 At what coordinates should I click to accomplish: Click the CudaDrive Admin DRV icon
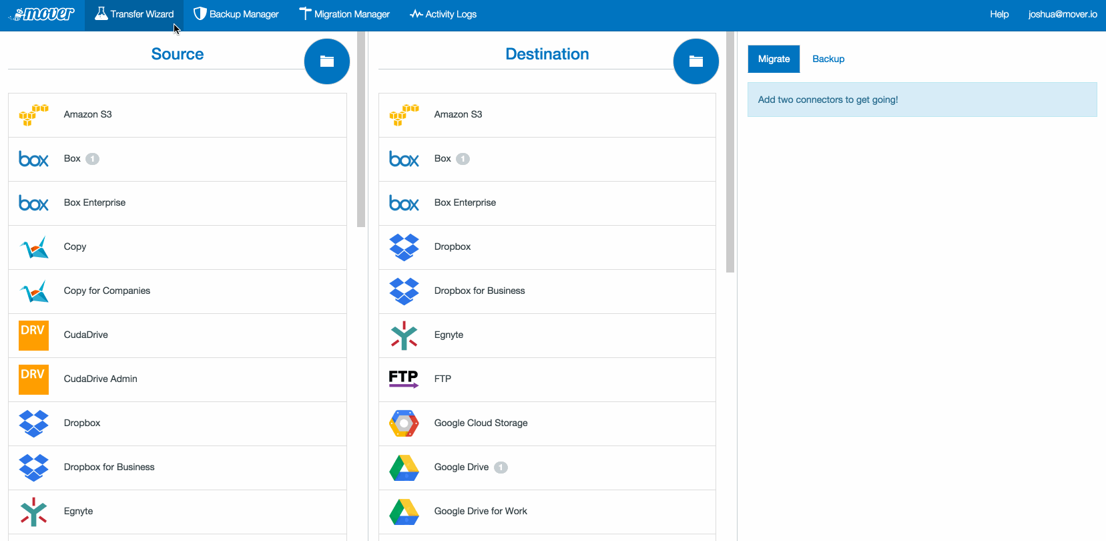[33, 379]
